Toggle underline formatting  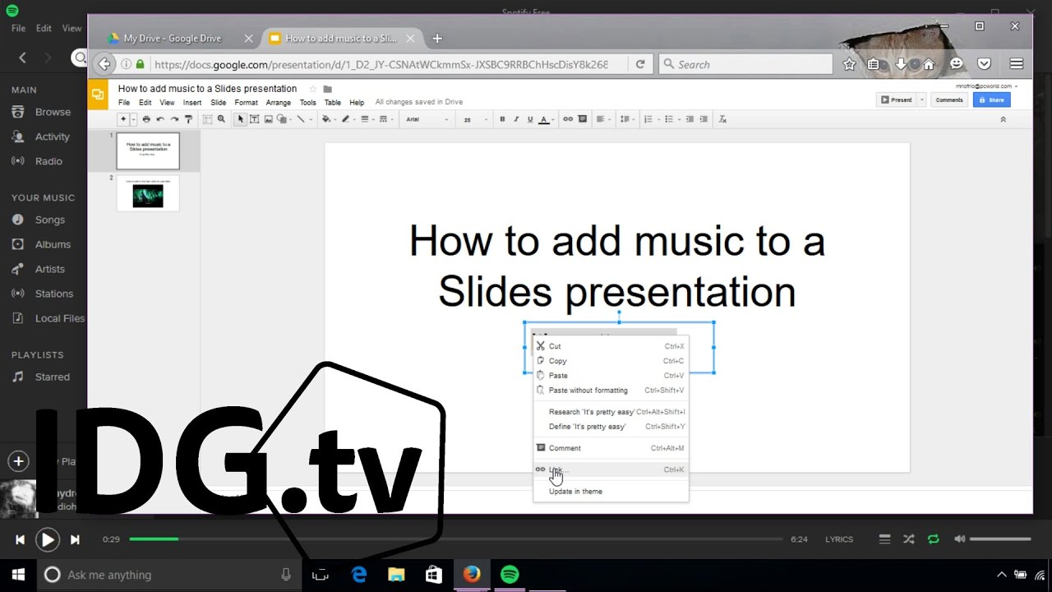[530, 119]
